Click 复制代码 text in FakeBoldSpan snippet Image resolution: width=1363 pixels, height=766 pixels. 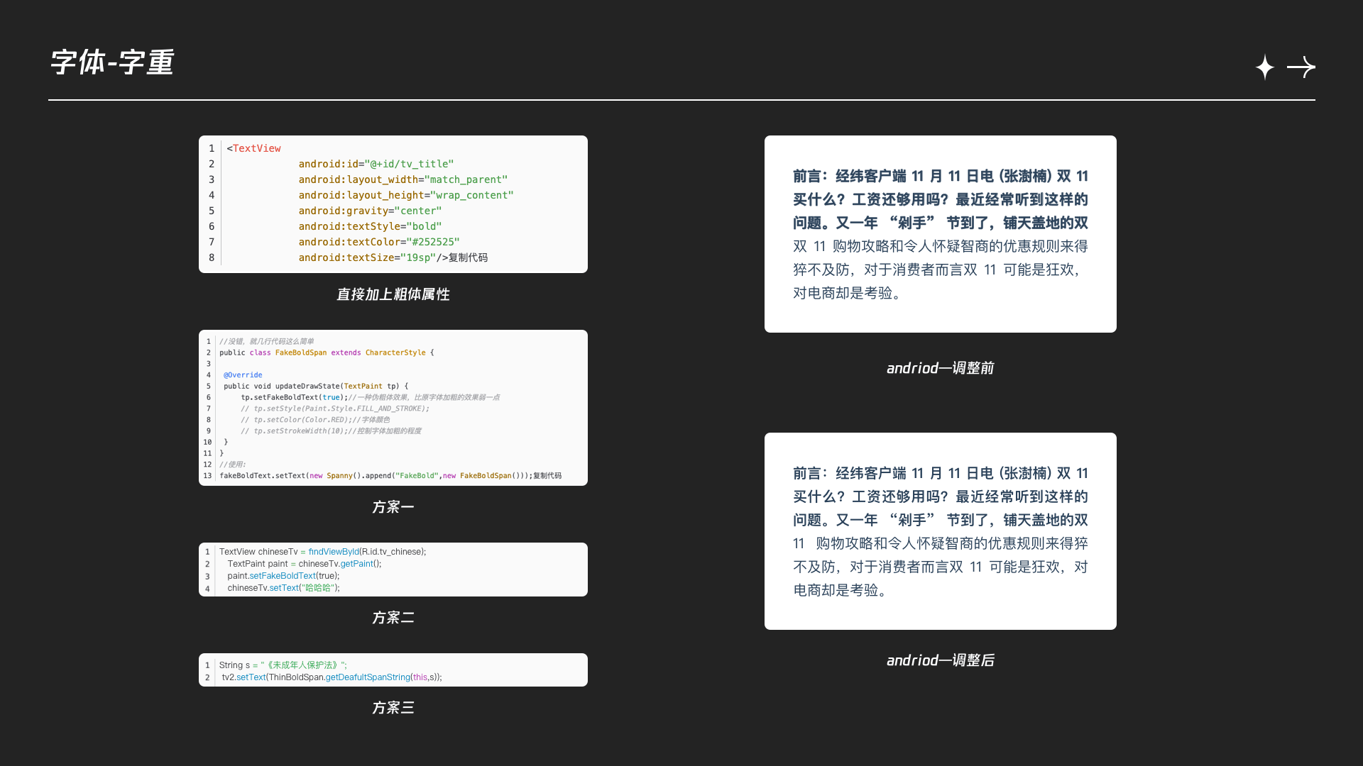(547, 476)
